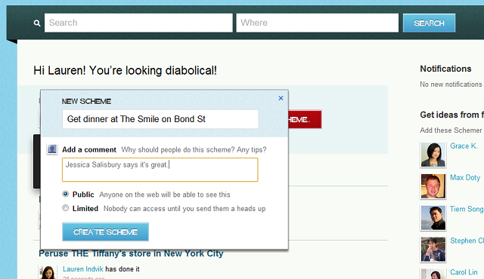The image size is (484, 279).
Task: Click the blue Search button
Action: tap(429, 23)
